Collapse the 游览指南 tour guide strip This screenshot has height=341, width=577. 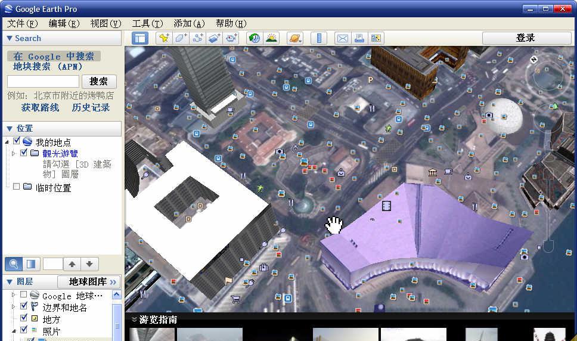(134, 320)
